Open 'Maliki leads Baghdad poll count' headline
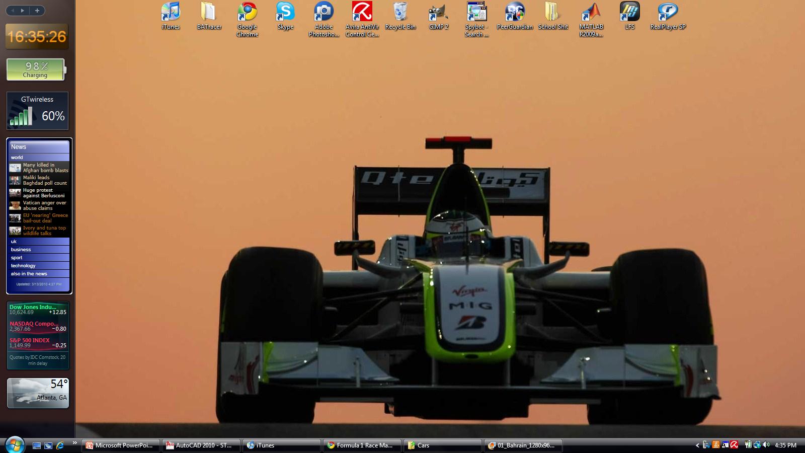The image size is (805, 453). point(45,180)
